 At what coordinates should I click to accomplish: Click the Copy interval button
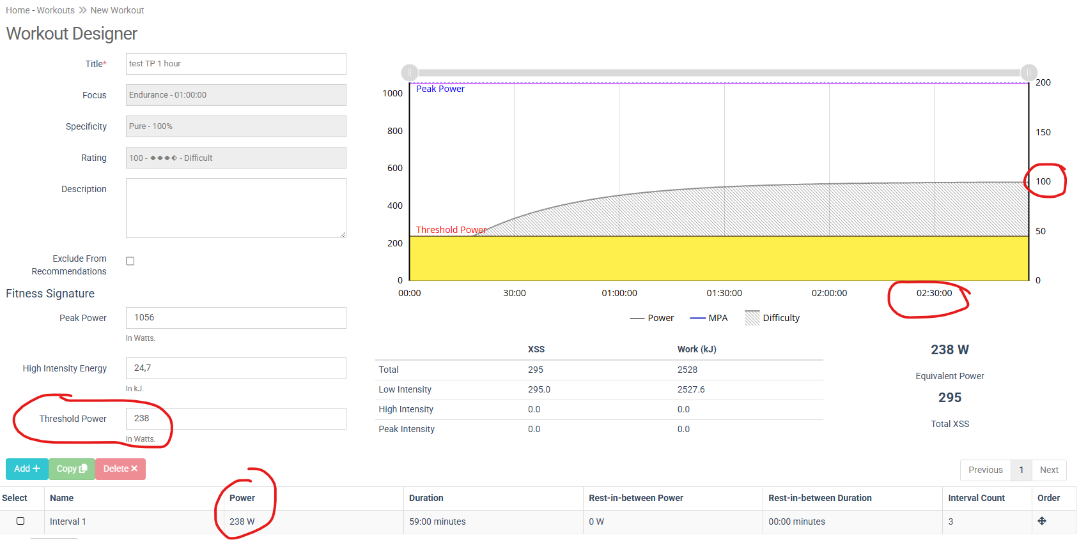[72, 469]
